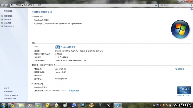Open the paint palette taskbar app
Viewport: 193px width, 108px height.
(x=65, y=105)
